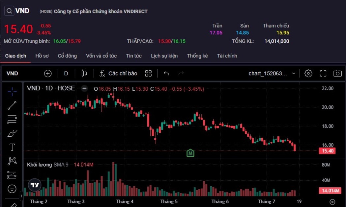The width and height of the screenshot is (346, 207).
Task: Open the D timeframe interval selector
Action: (x=66, y=73)
